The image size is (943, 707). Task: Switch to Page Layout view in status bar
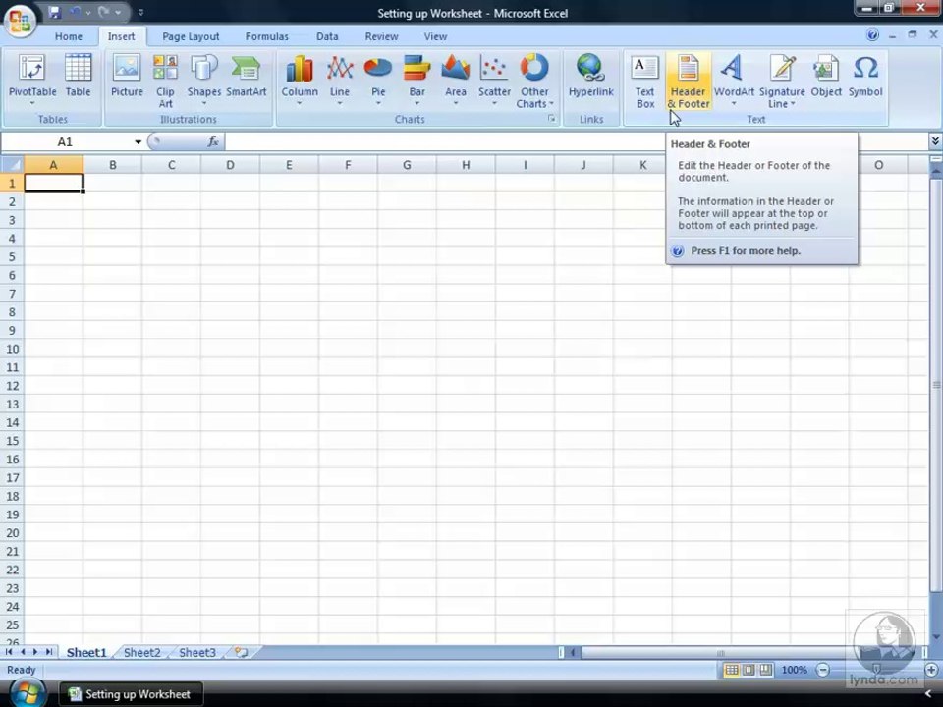click(749, 670)
